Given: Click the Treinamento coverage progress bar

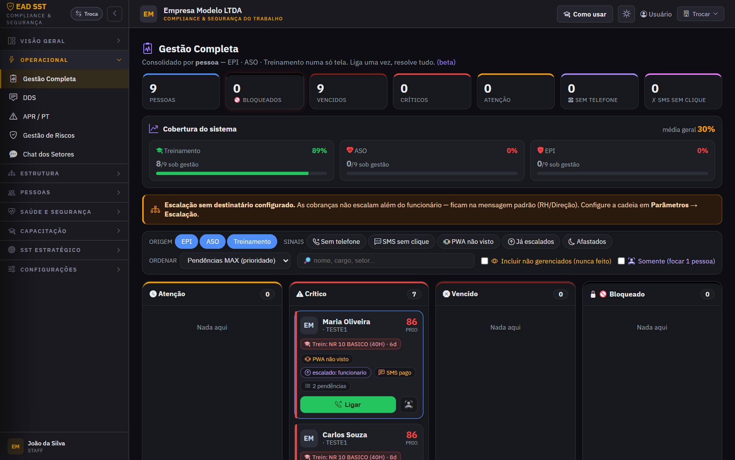Looking at the screenshot, I should point(241,173).
